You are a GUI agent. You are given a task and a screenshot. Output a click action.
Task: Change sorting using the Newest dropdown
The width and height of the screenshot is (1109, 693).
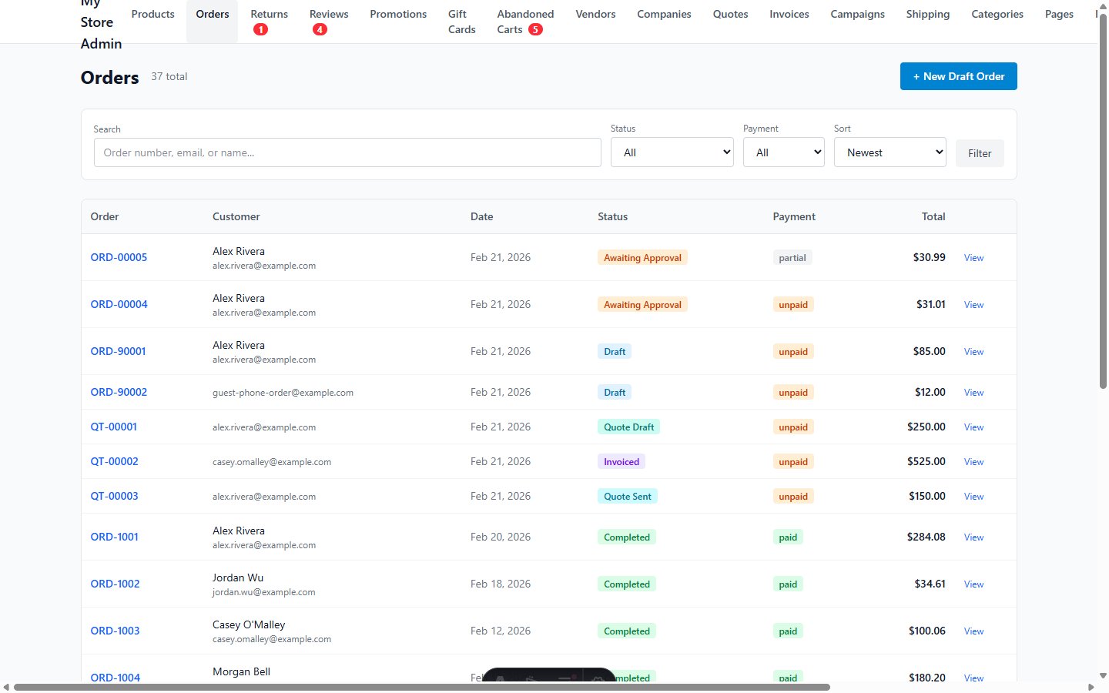click(890, 152)
